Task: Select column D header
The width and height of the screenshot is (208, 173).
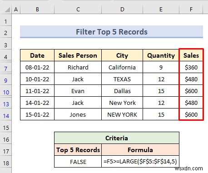Action: pyautogui.click(x=122, y=10)
